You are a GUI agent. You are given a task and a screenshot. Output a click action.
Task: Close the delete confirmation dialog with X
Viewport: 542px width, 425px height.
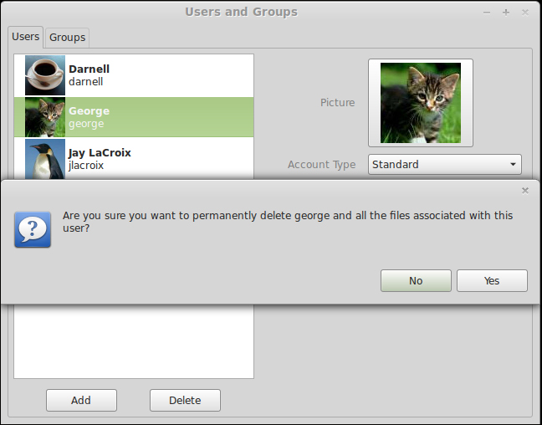(x=525, y=191)
